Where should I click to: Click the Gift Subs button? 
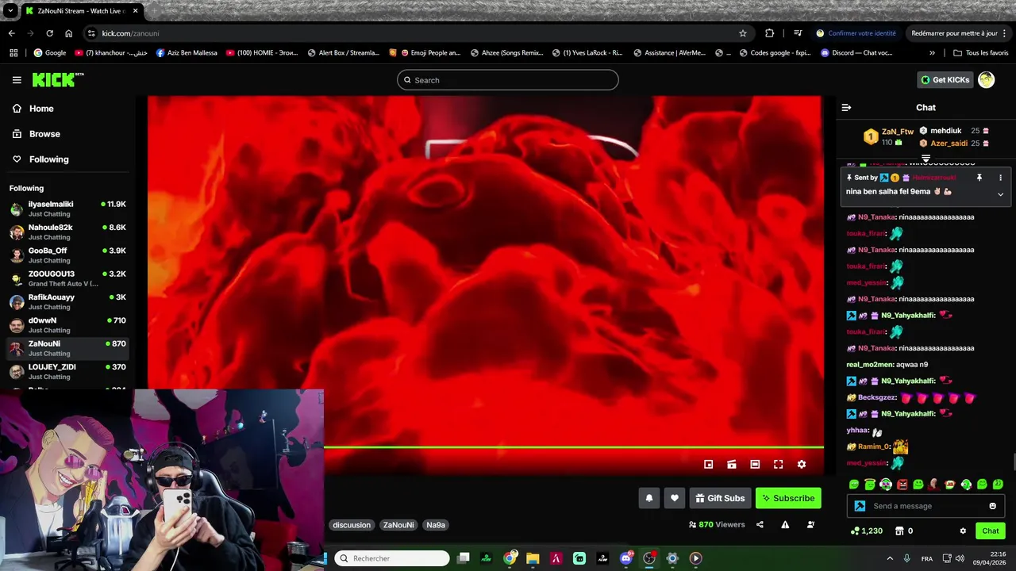tap(720, 498)
